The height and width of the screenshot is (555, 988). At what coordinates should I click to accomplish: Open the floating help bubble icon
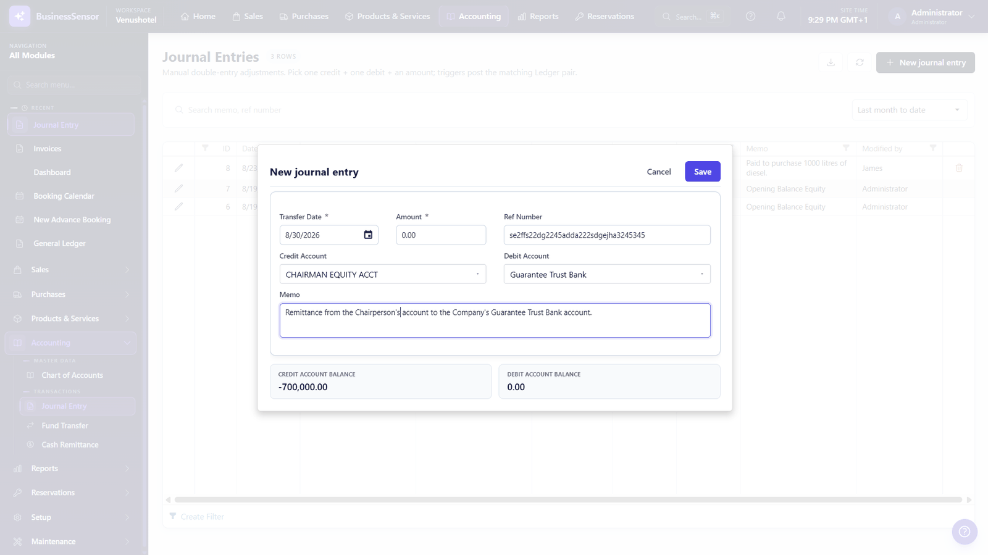pos(965,532)
